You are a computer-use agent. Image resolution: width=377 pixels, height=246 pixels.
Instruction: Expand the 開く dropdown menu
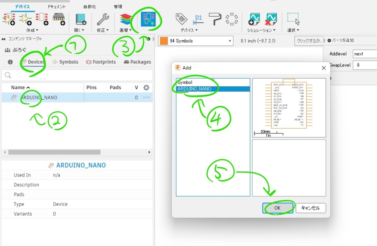pyautogui.click(x=79, y=30)
